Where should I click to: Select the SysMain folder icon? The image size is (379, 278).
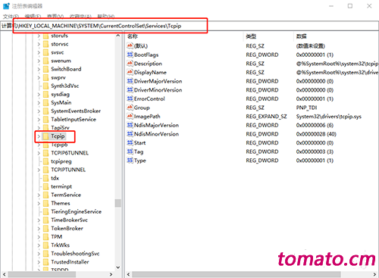pos(45,103)
